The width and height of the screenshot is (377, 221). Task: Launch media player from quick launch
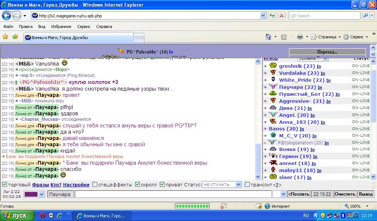click(51, 215)
